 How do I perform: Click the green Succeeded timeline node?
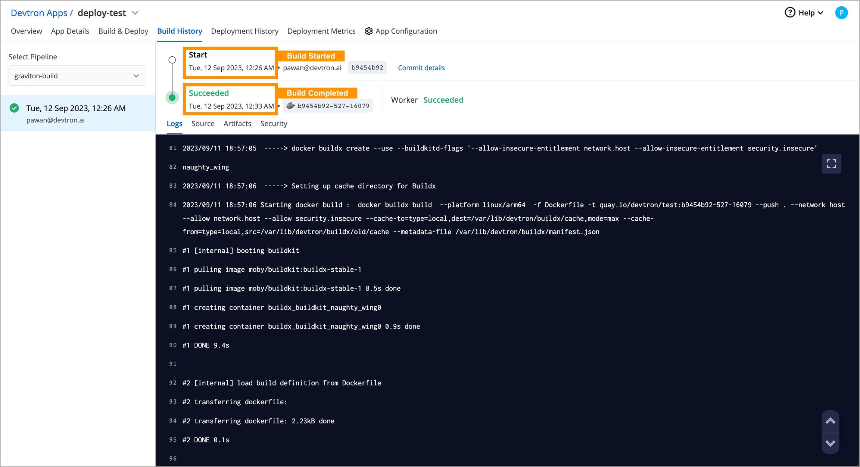point(172,98)
